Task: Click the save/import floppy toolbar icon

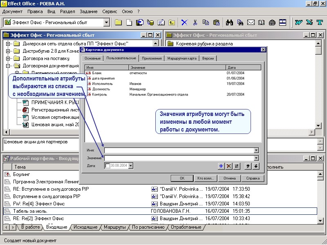Action: (x=140, y=22)
